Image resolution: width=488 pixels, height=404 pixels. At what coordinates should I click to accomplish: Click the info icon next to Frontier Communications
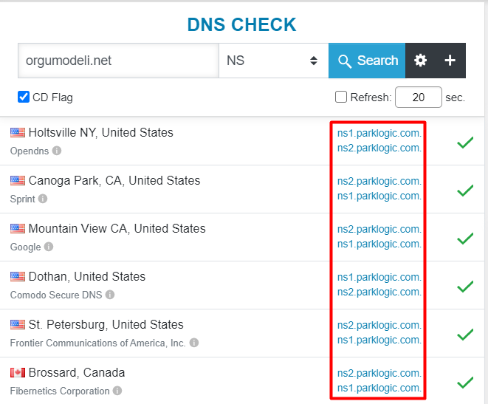[x=194, y=343]
